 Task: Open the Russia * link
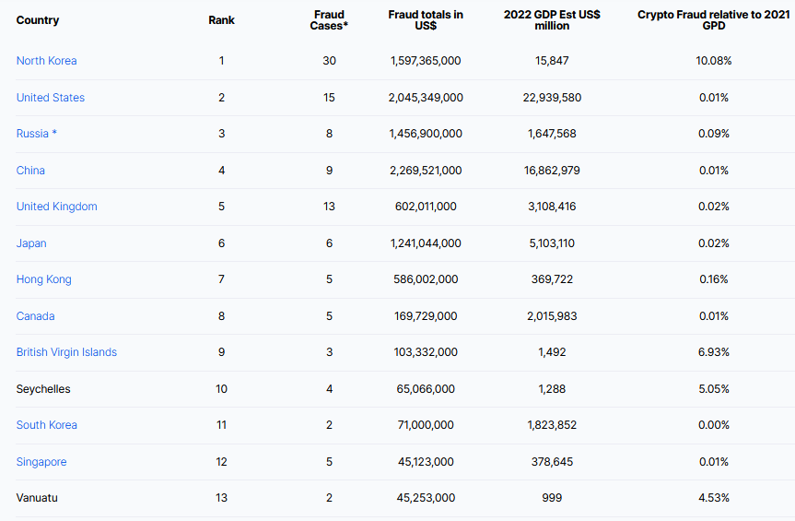[36, 134]
